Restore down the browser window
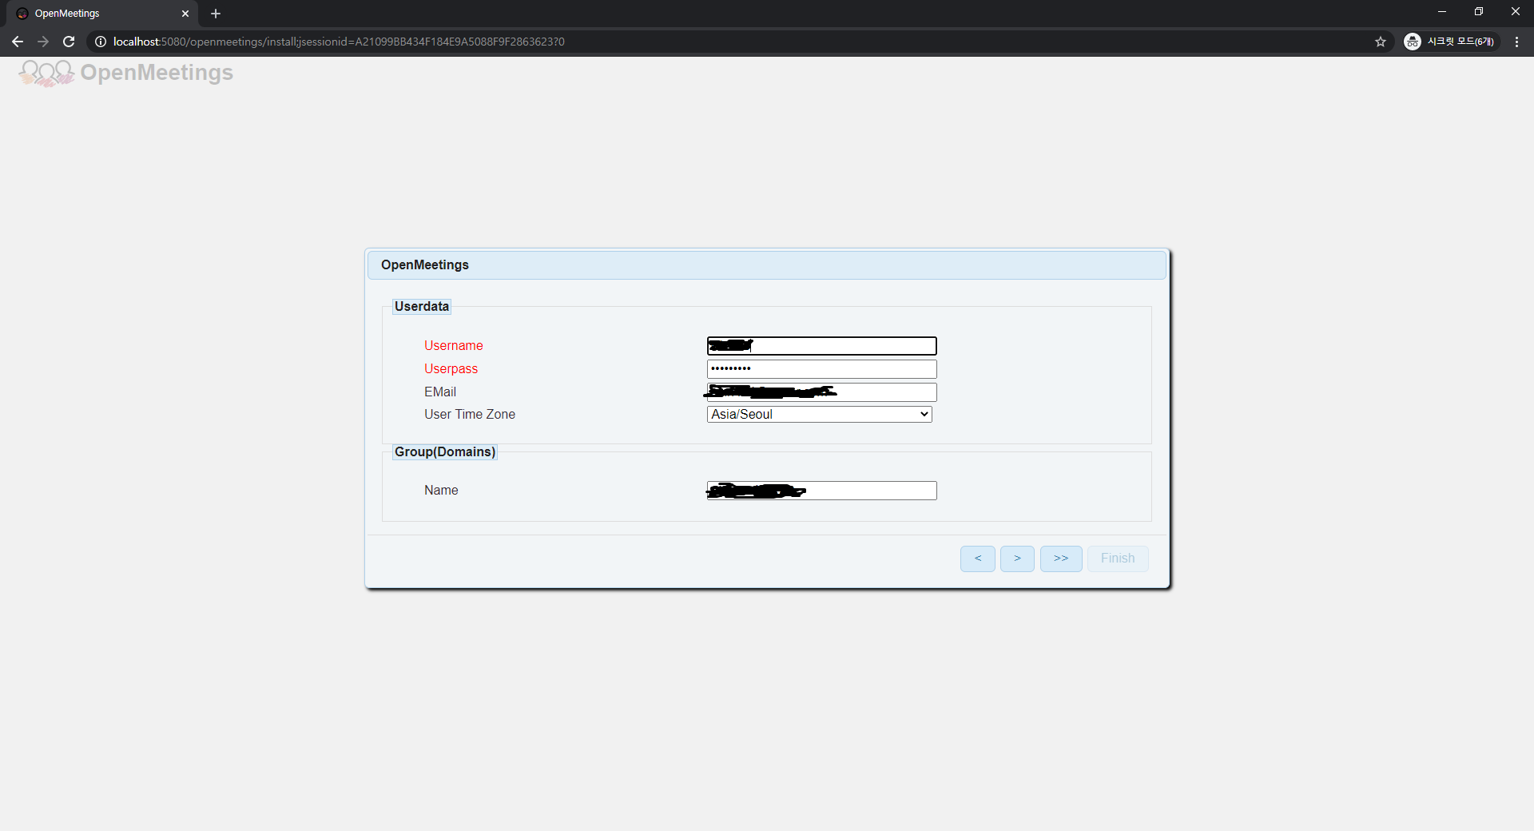Image resolution: width=1534 pixels, height=831 pixels. [1479, 12]
